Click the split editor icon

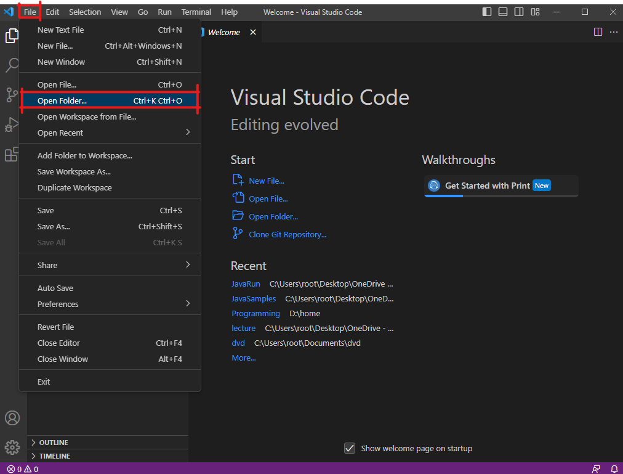click(598, 32)
